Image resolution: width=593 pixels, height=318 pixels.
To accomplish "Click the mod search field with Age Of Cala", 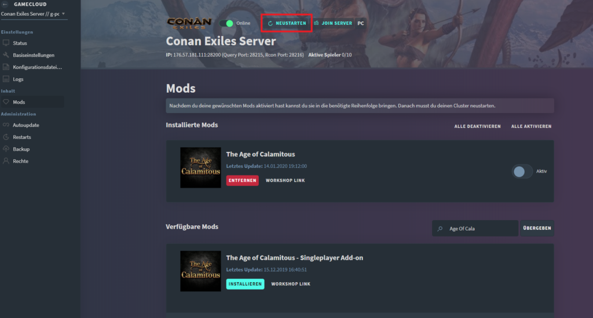I will tap(475, 228).
